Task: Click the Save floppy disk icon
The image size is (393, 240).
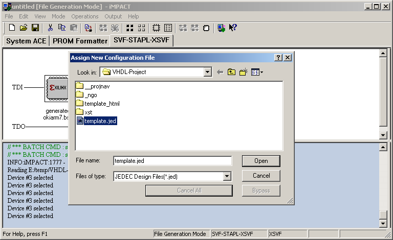Action: point(35,28)
